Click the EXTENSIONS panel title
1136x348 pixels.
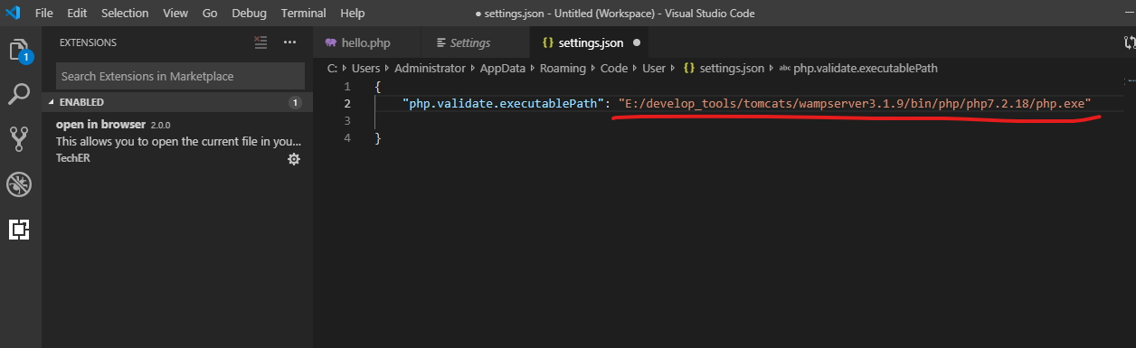coord(88,42)
